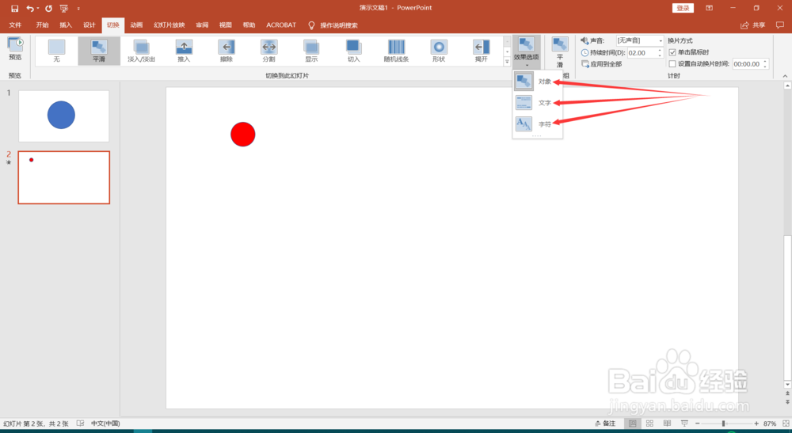The image size is (792, 433).
Task: Click the zoom slider handle
Action: pyautogui.click(x=724, y=424)
